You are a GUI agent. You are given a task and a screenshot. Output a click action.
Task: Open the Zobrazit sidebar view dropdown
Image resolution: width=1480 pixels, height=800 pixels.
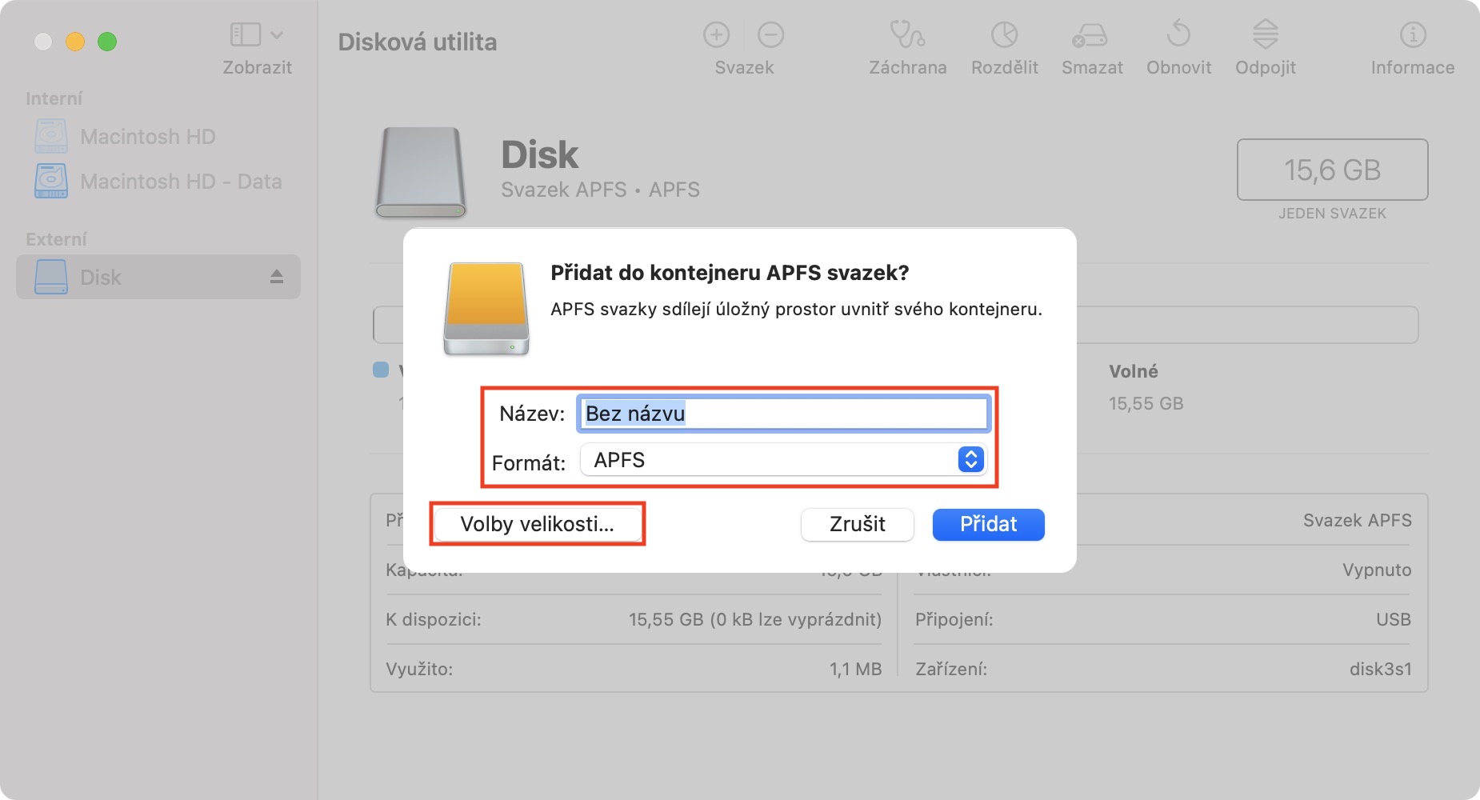(257, 35)
